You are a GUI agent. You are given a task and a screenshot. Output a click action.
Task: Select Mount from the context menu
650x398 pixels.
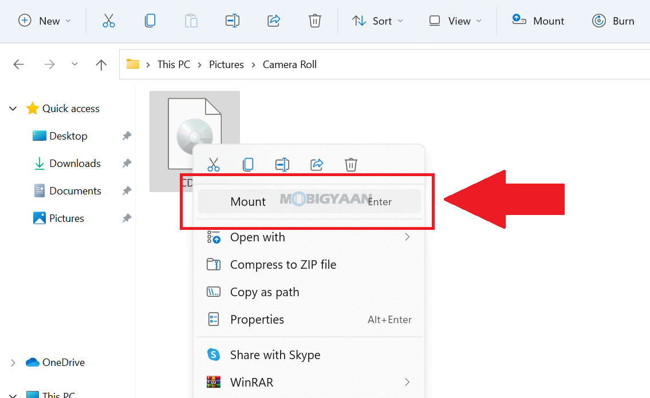coord(248,201)
